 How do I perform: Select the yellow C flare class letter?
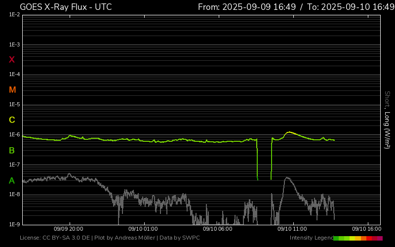coord(12,120)
